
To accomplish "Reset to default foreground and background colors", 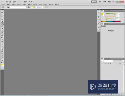I will (1, 62).
